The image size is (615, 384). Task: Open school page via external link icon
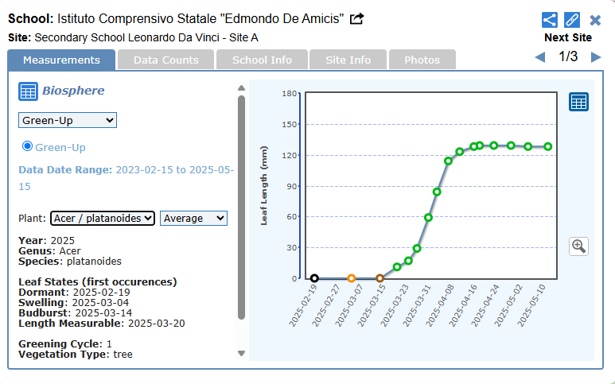pos(357,18)
